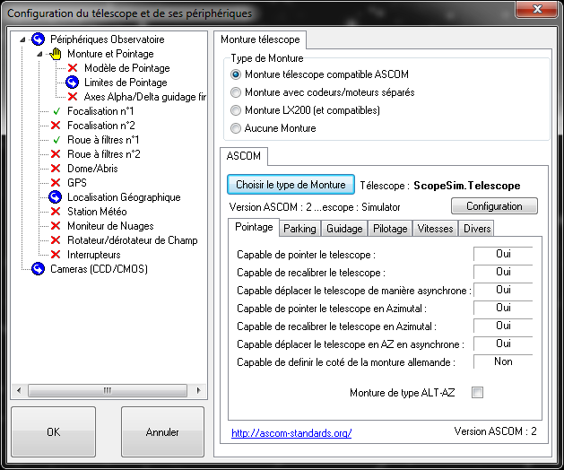Click the yellow hand icon of Monture et Pointage
The height and width of the screenshot is (470, 564).
pos(56,54)
